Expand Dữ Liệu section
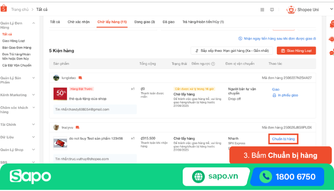334x191 pixels. pos(33,137)
